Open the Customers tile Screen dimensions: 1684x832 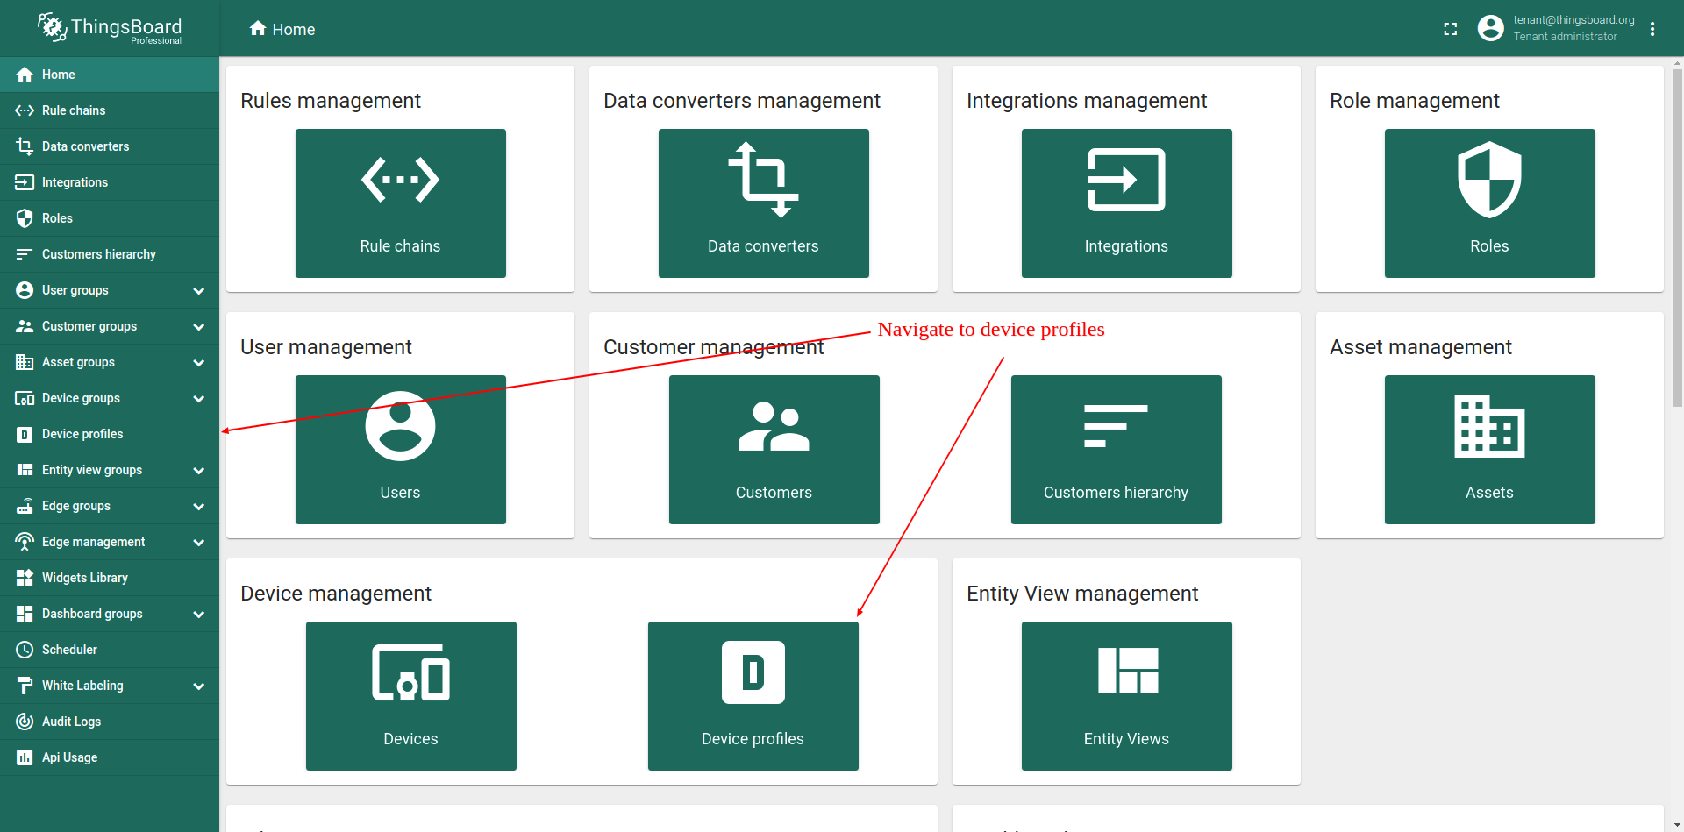tap(774, 450)
